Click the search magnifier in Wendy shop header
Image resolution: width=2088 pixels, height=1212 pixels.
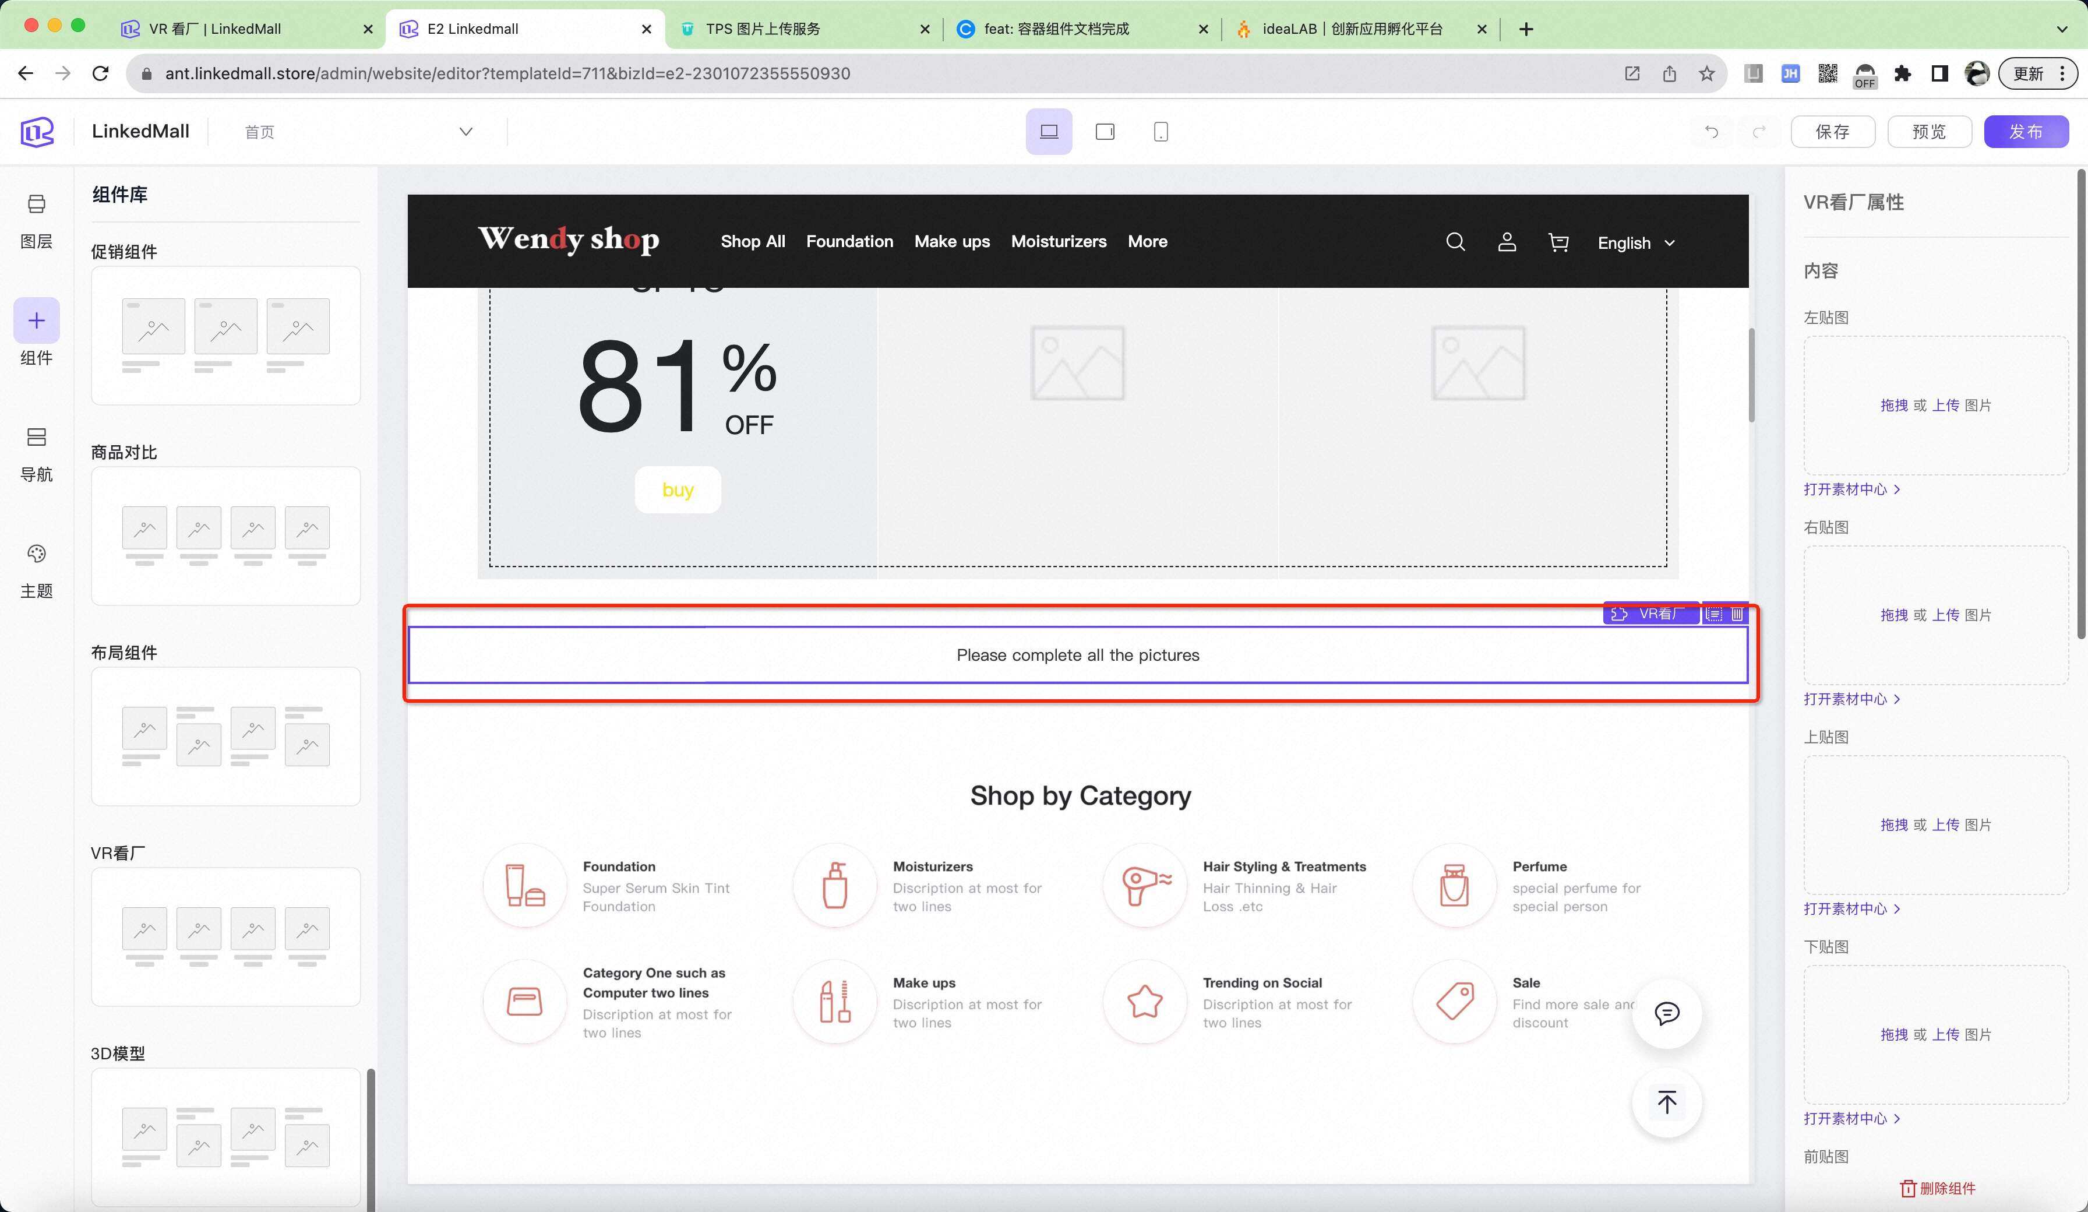pyautogui.click(x=1455, y=242)
